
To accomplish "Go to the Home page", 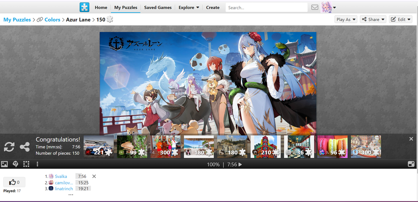I will coord(101,7).
